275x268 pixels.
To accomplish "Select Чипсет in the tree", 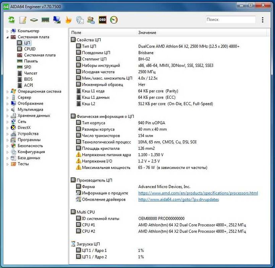I will (27, 73).
